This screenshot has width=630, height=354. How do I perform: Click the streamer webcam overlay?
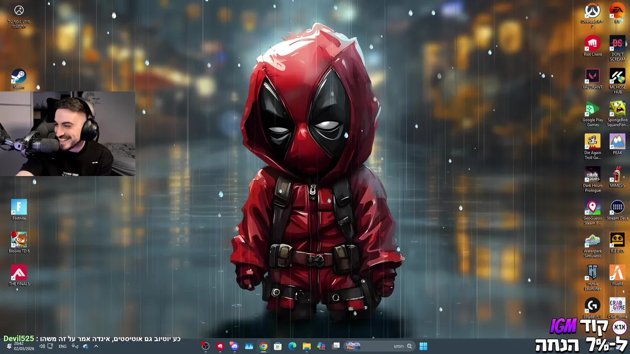[67, 134]
